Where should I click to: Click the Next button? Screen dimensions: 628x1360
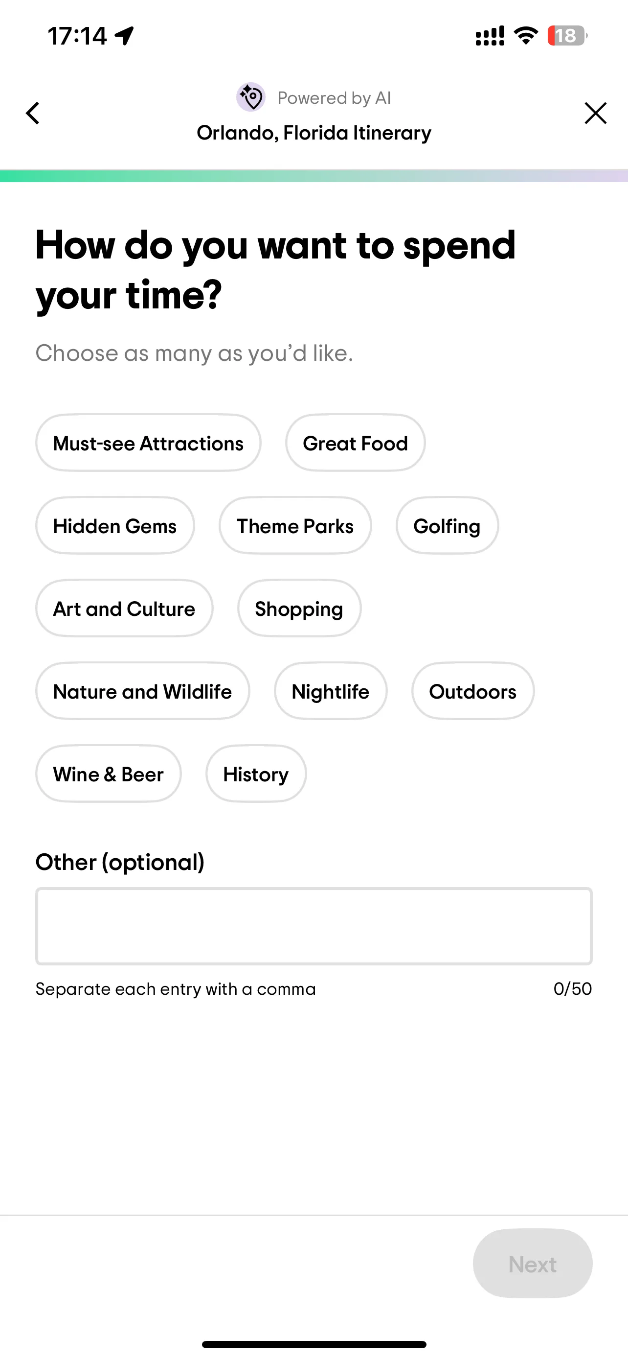533,1264
